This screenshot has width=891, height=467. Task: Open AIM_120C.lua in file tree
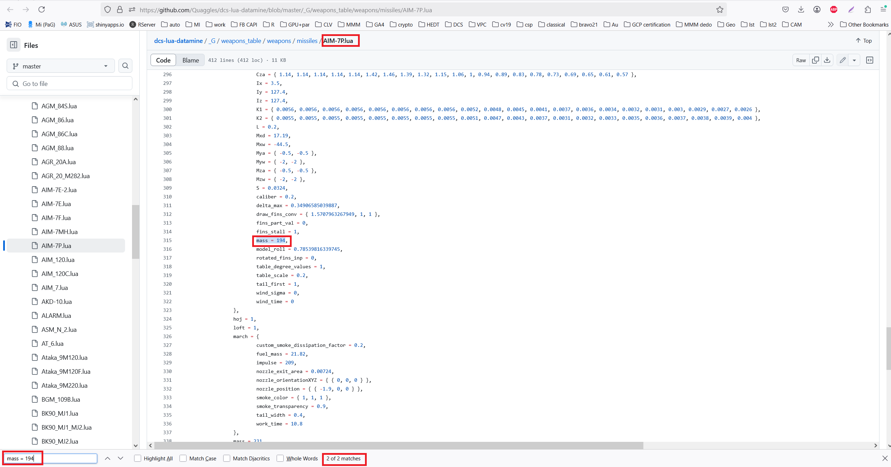coord(60,273)
